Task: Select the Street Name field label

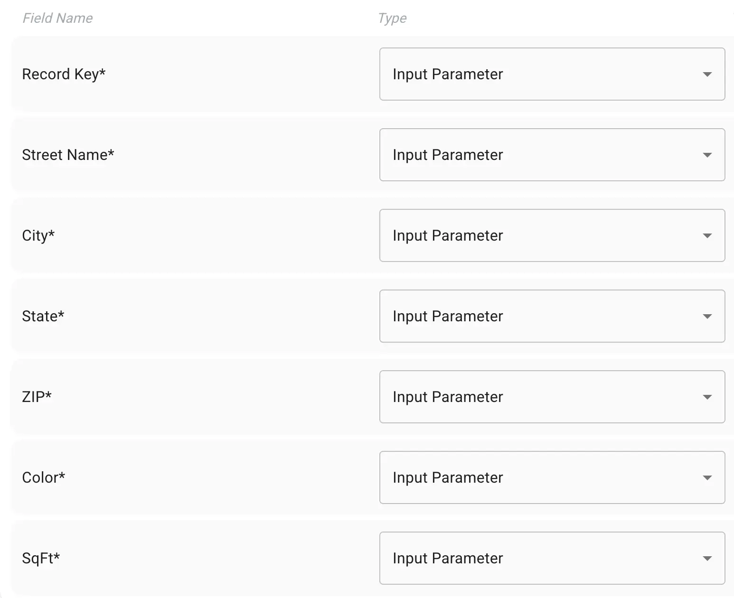Action: pos(68,155)
